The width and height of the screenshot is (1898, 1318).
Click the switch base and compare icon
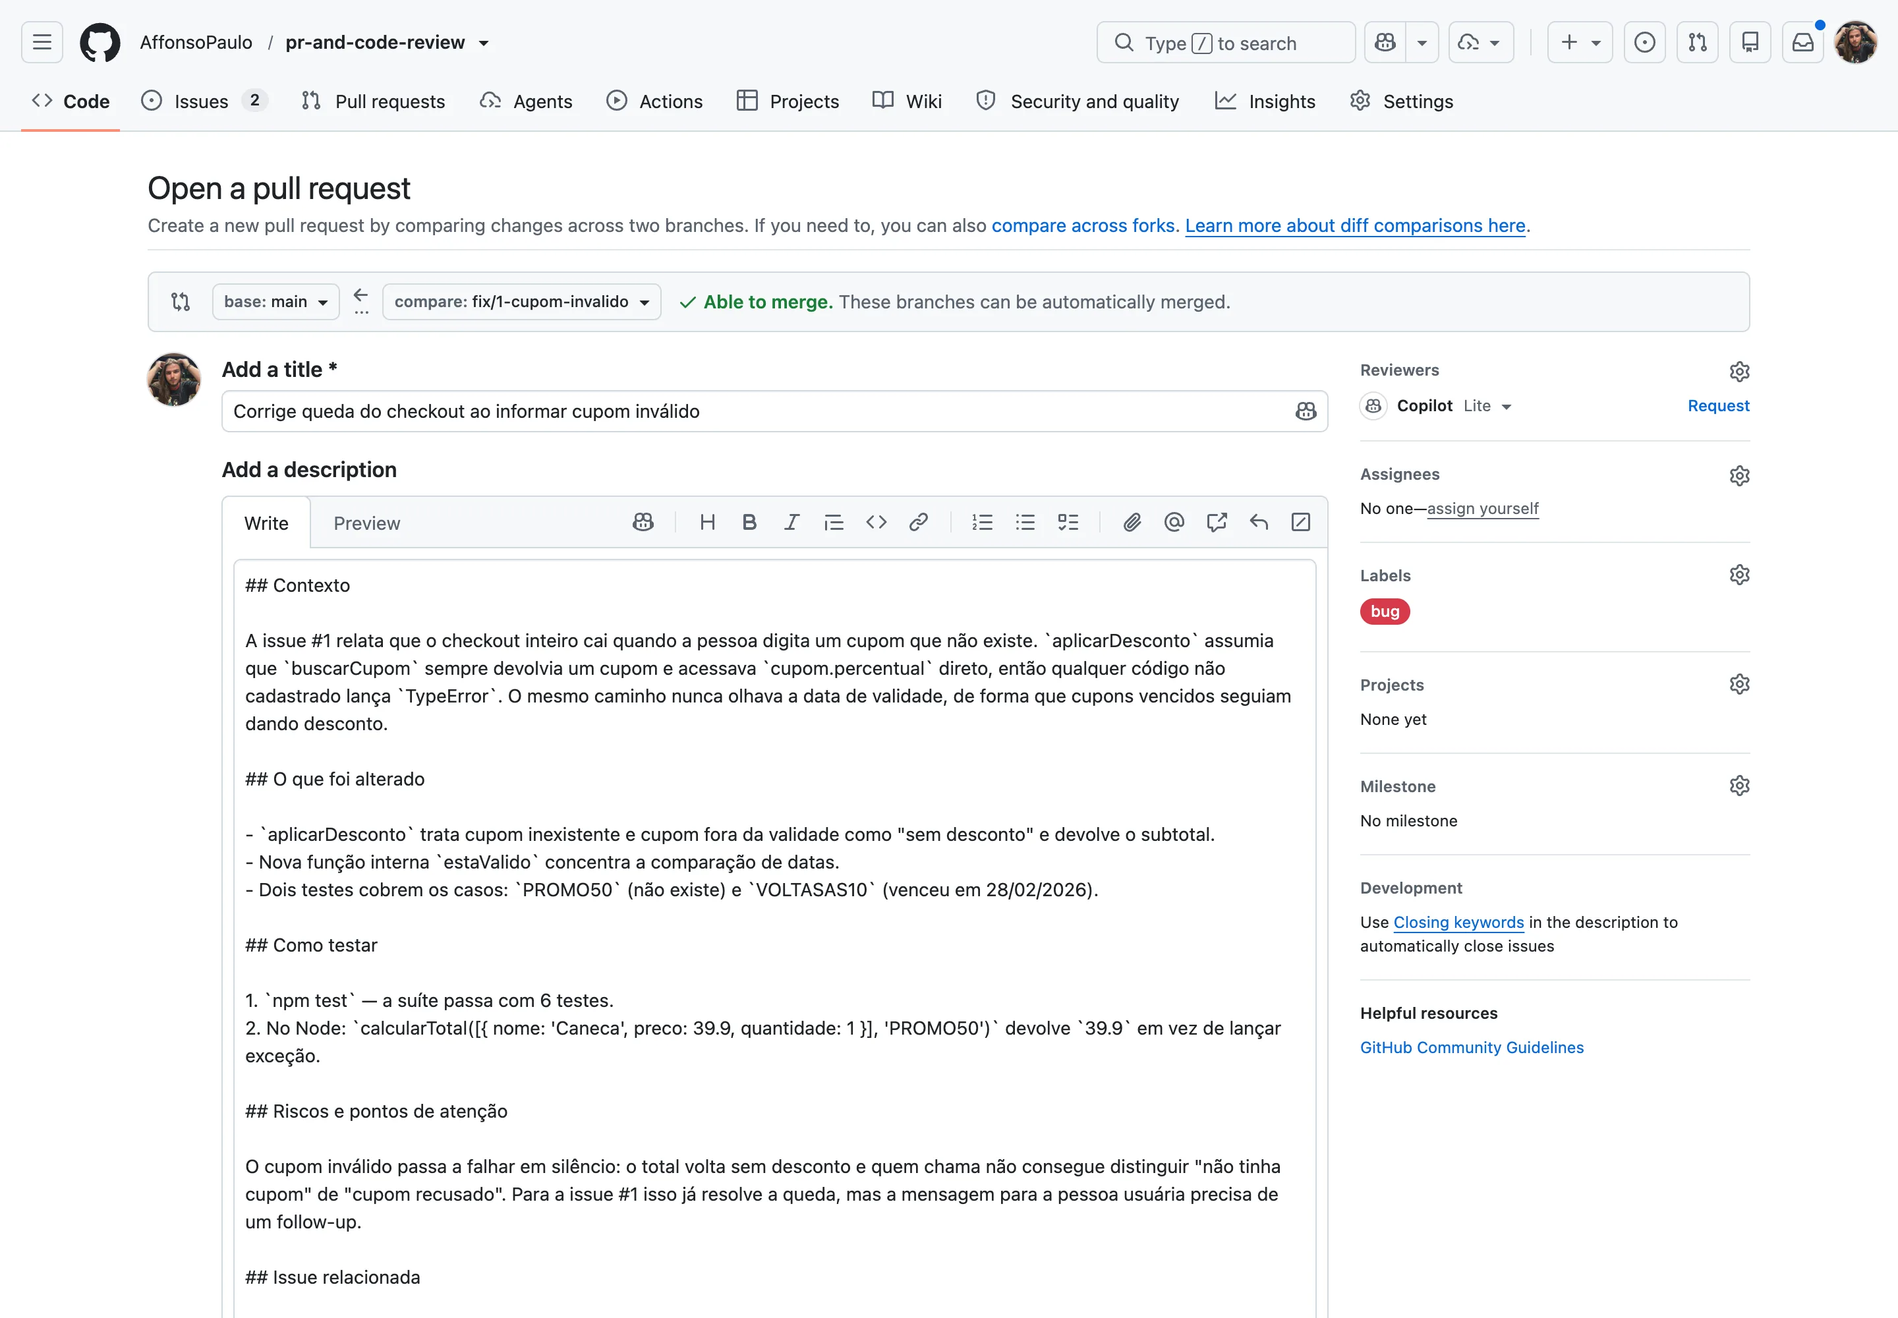click(181, 302)
